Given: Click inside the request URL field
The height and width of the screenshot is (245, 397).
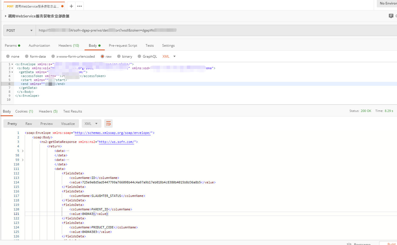Looking at the screenshot, I should [x=112, y=30].
